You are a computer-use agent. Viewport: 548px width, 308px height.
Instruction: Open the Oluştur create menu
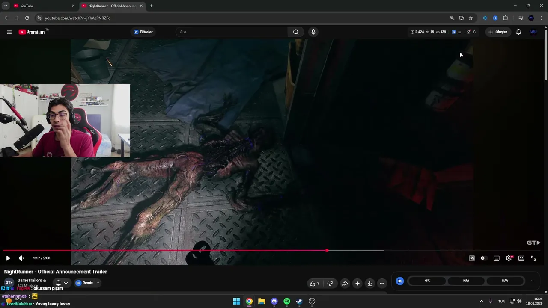pyautogui.click(x=498, y=32)
